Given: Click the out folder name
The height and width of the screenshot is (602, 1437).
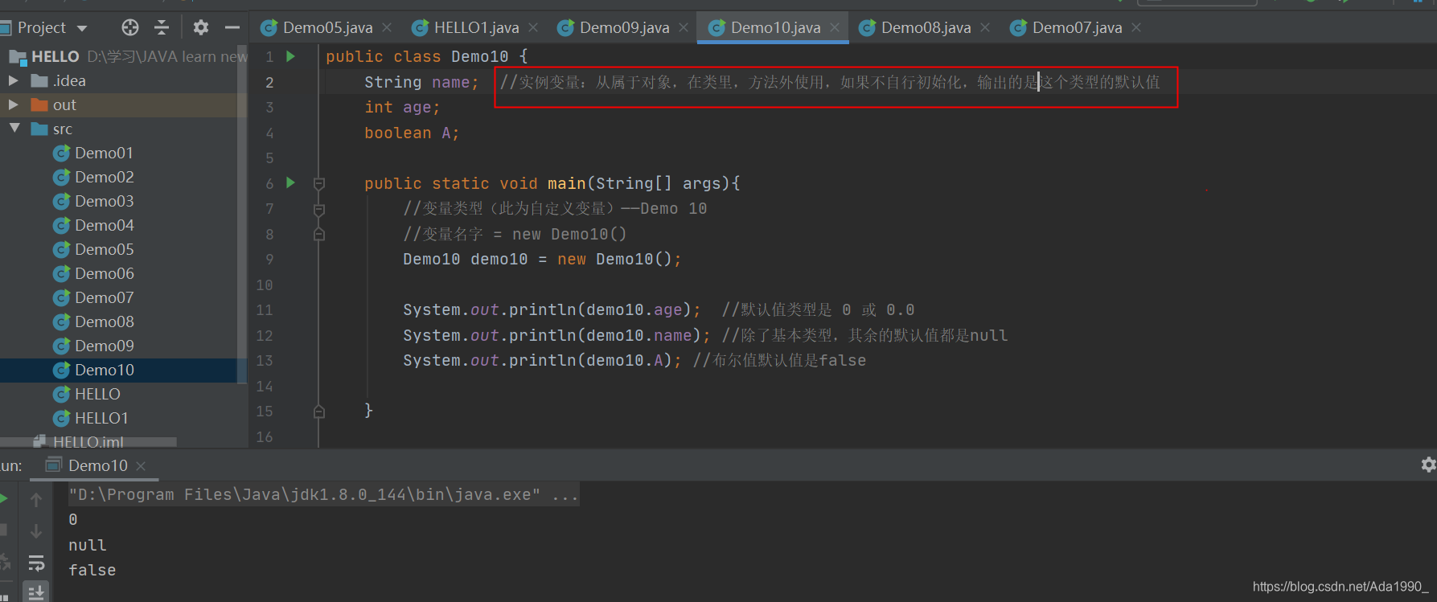Looking at the screenshot, I should 64,104.
